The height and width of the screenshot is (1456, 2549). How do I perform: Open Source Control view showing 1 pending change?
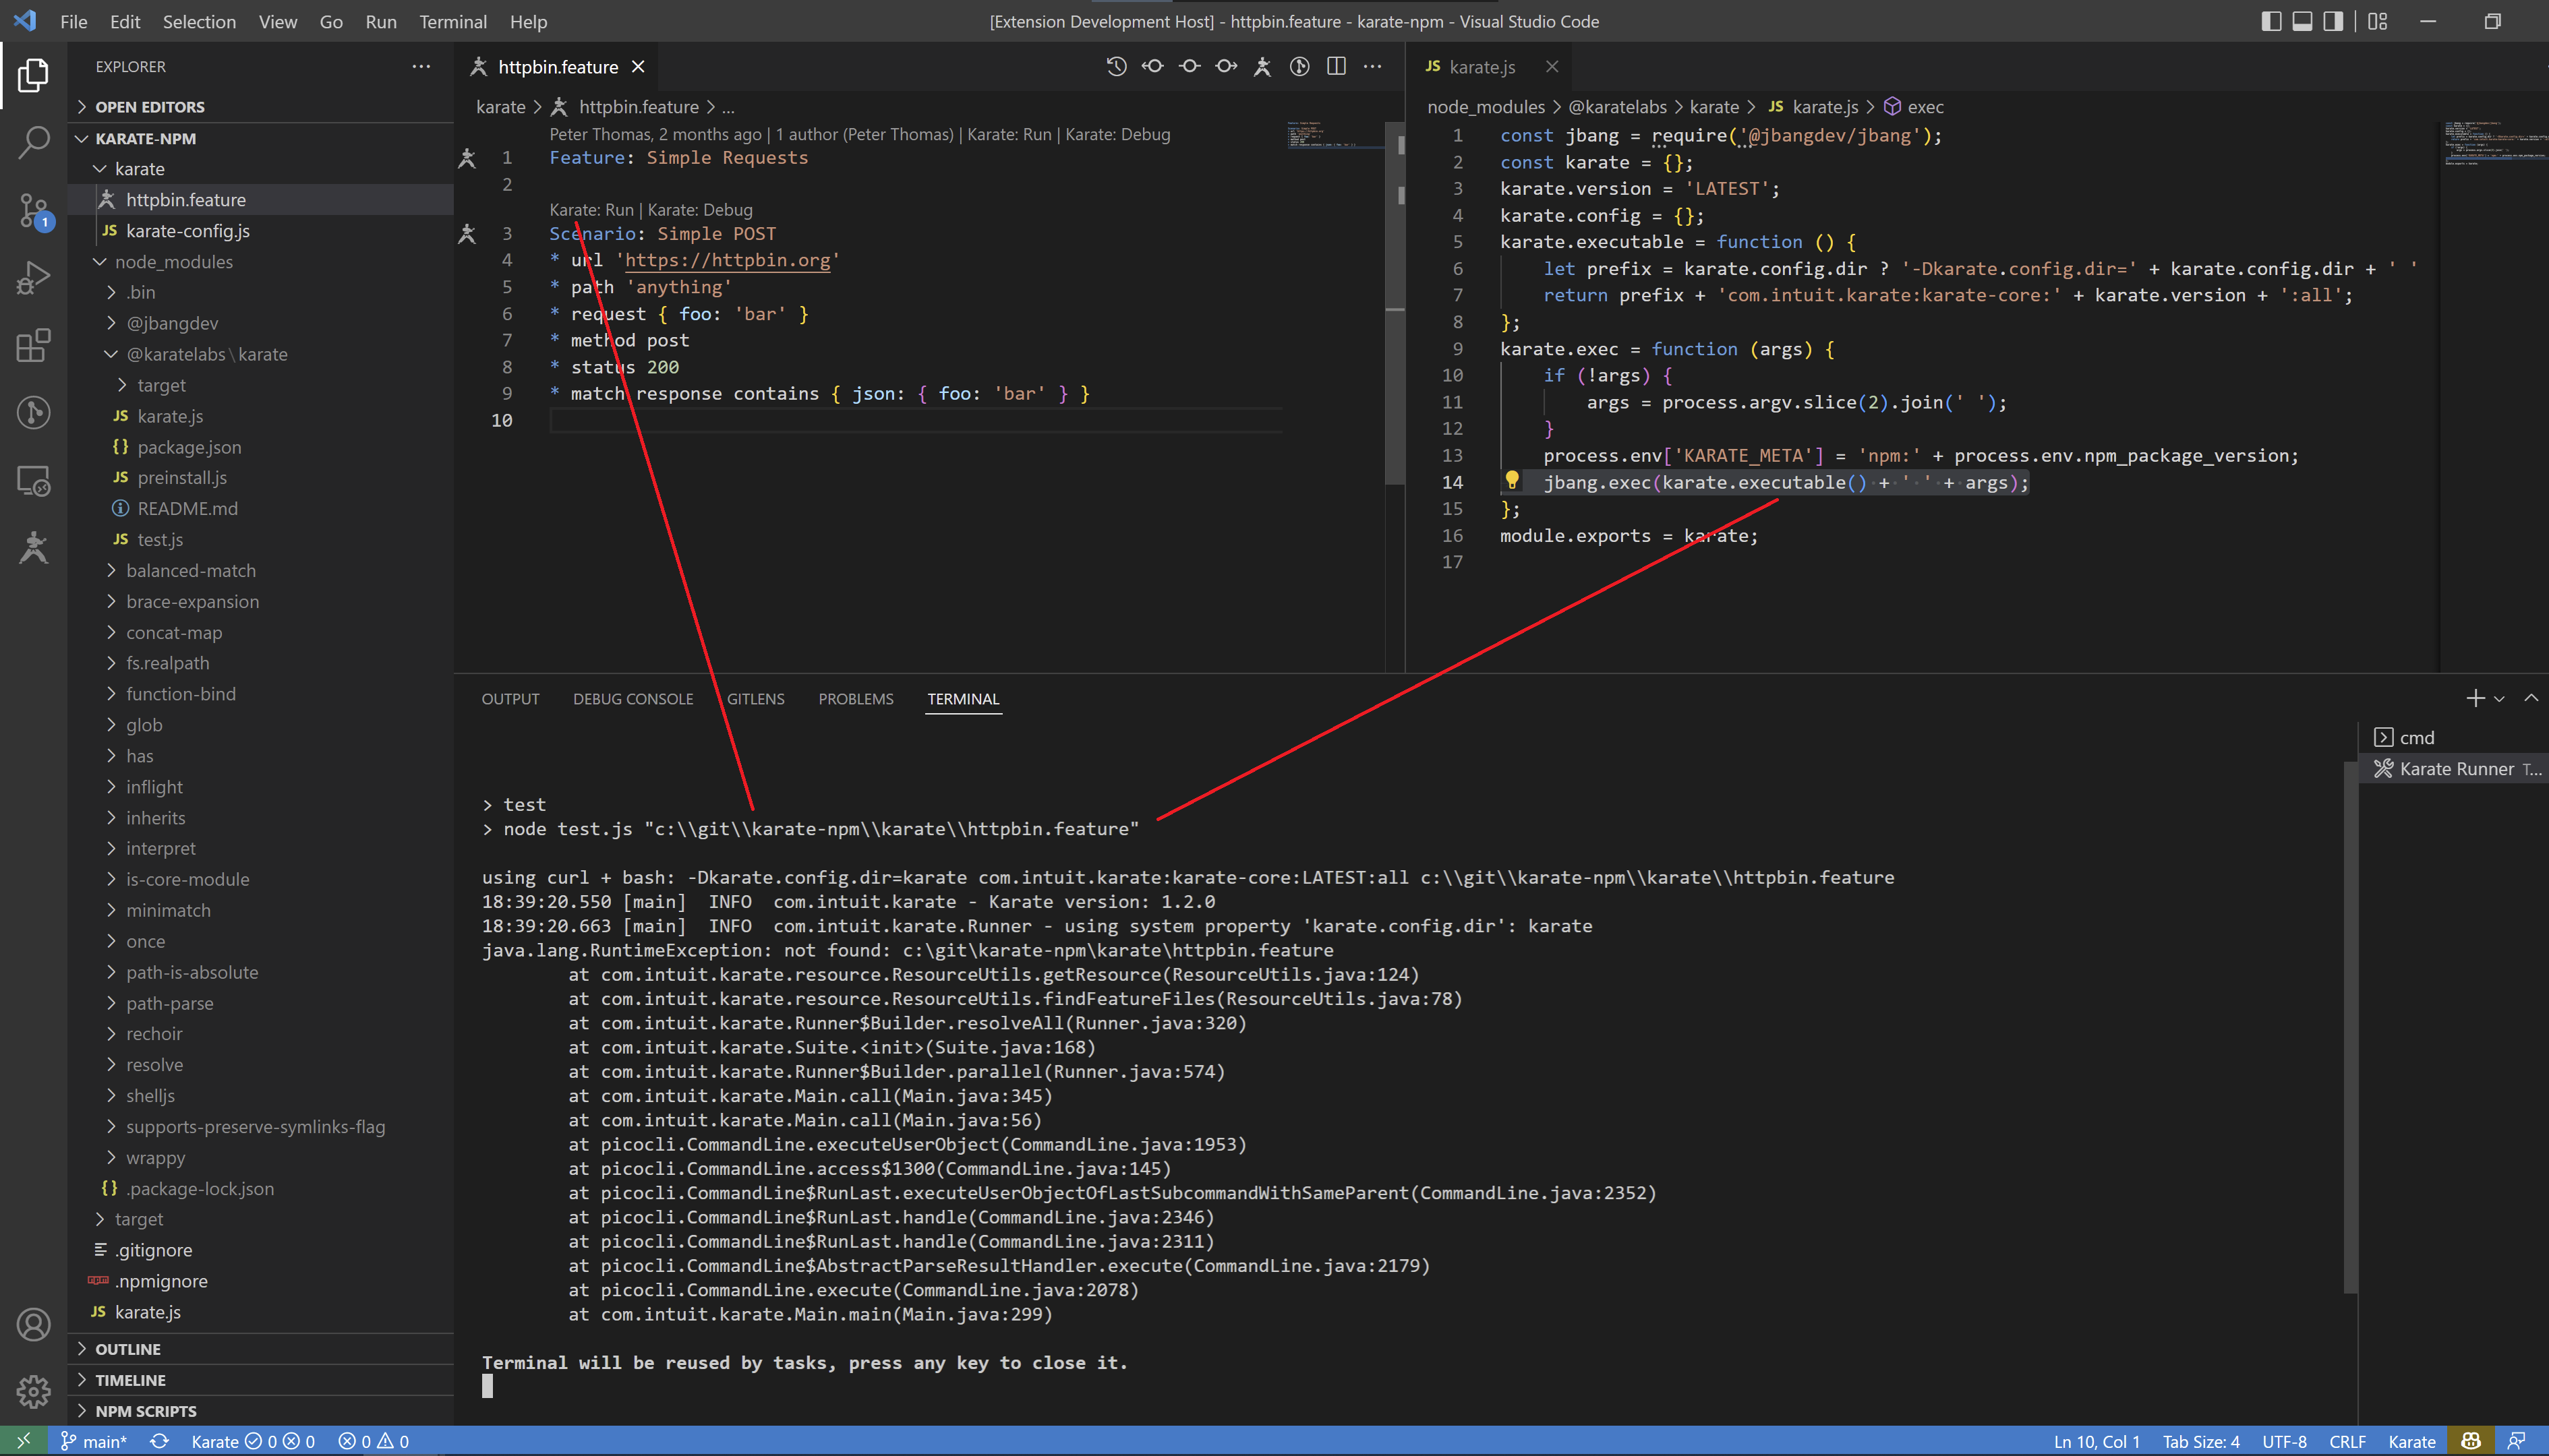click(33, 212)
